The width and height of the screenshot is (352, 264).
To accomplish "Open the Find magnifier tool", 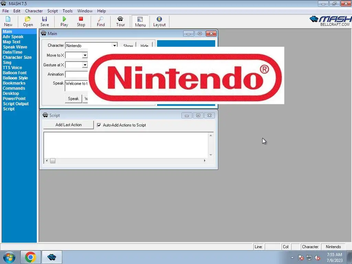I will [101, 22].
